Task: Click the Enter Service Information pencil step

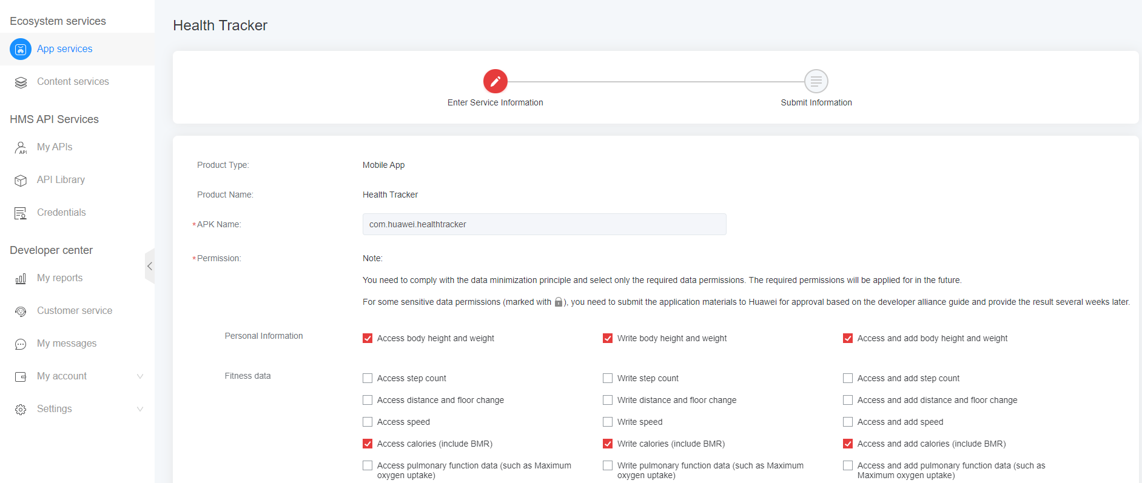Action: (x=495, y=81)
